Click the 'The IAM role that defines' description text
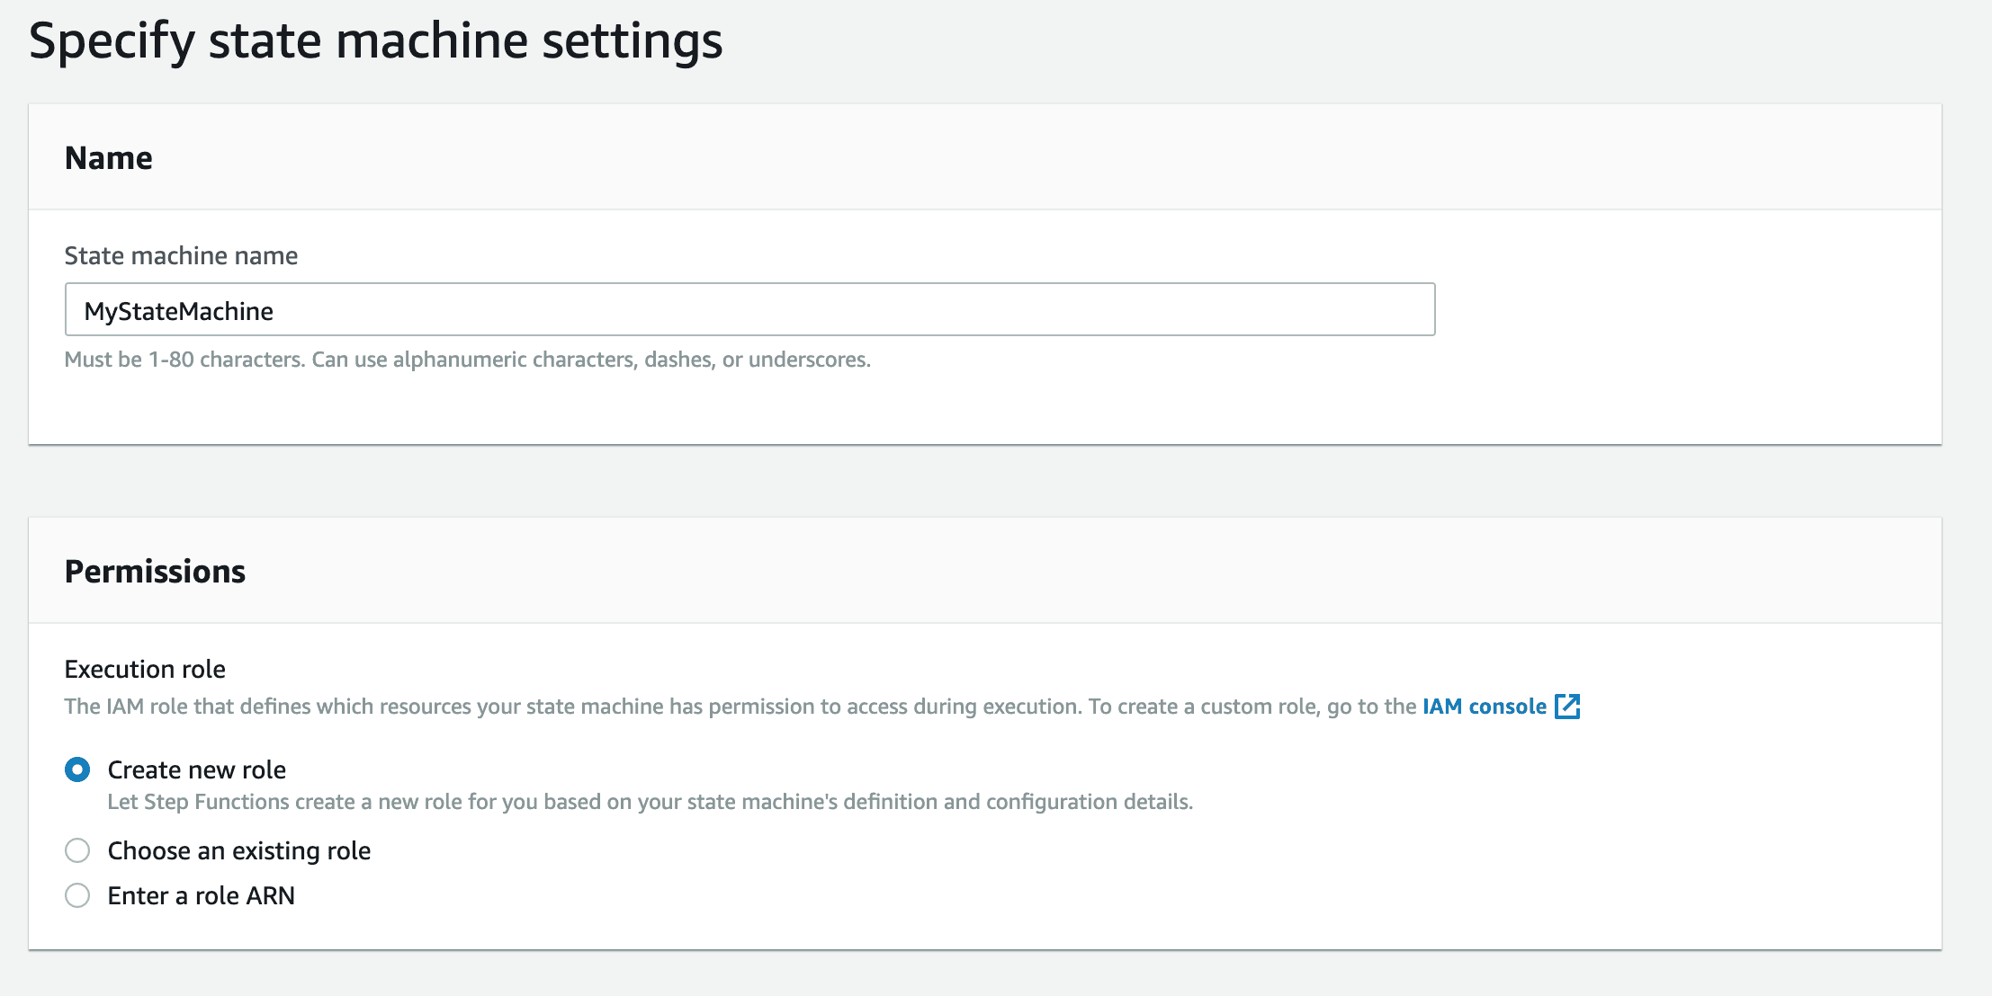The height and width of the screenshot is (996, 1992). pyautogui.click(x=740, y=707)
